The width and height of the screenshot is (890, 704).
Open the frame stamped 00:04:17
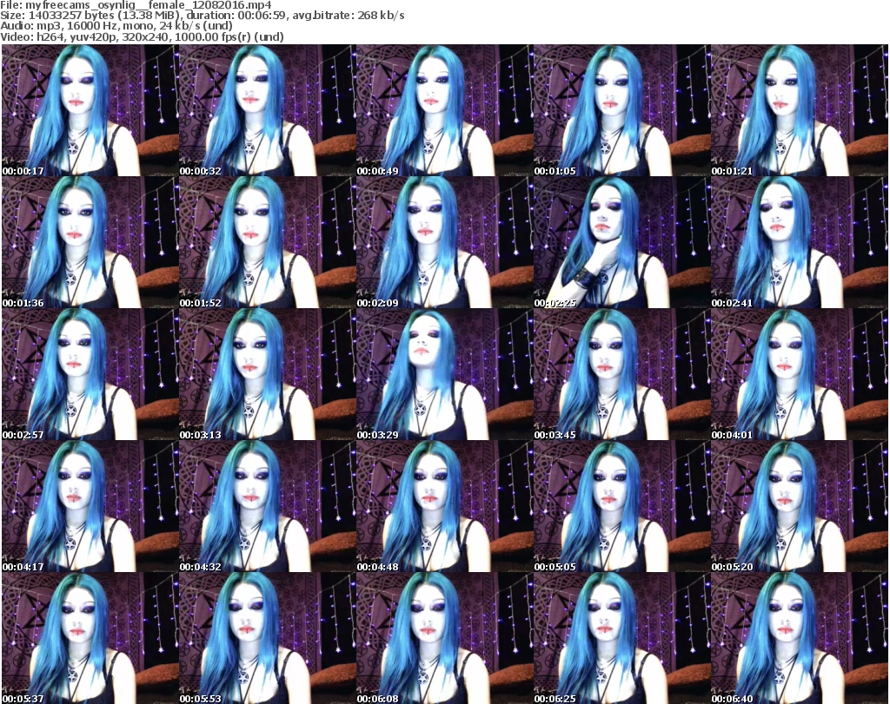tap(90, 506)
